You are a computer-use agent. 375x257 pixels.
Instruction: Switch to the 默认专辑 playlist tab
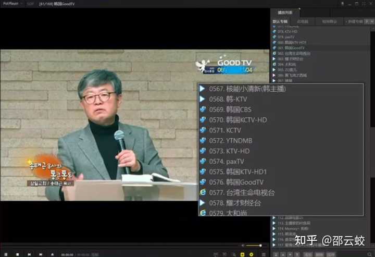280,21
